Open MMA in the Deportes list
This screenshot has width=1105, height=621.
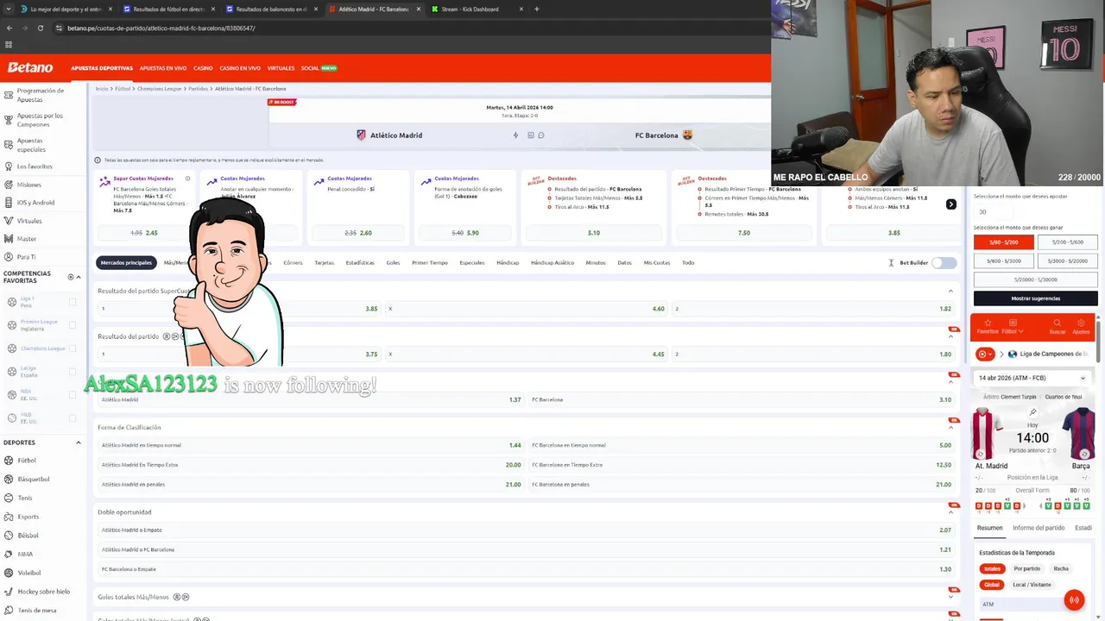coord(24,554)
